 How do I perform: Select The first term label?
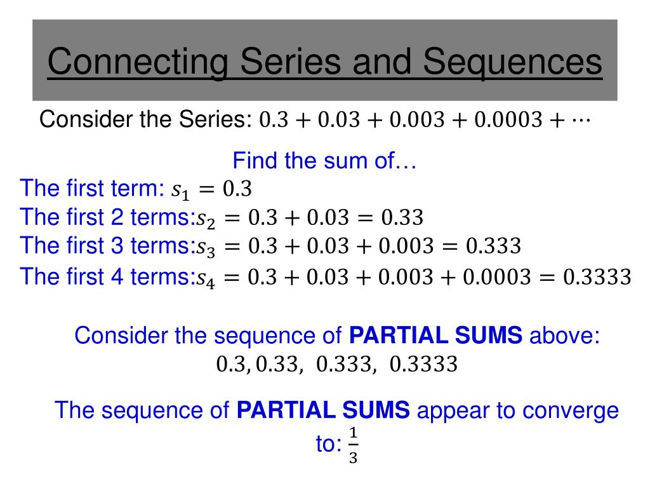[92, 188]
